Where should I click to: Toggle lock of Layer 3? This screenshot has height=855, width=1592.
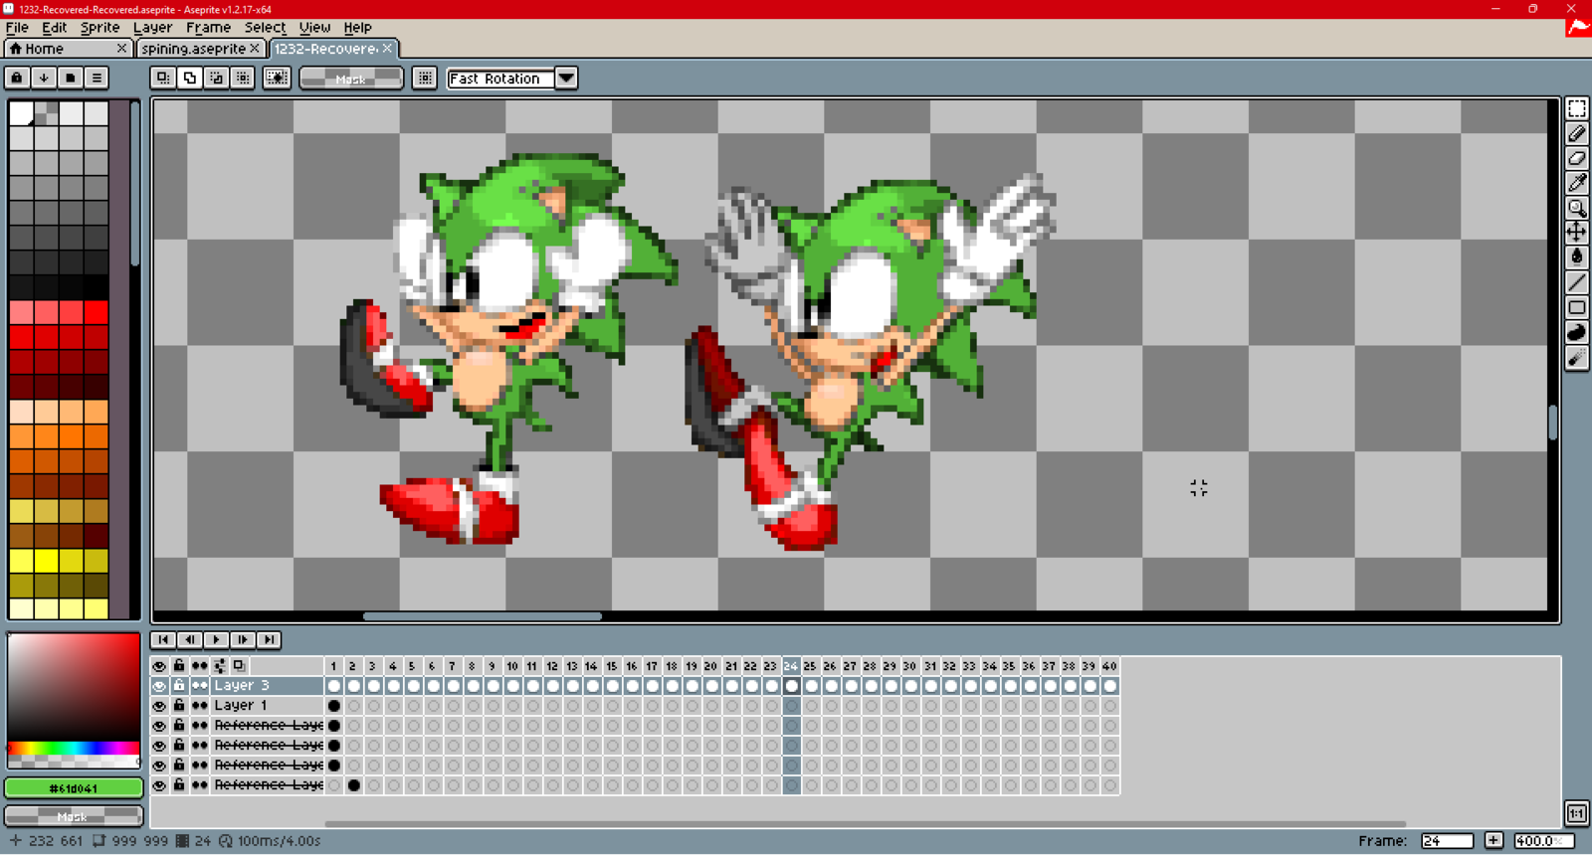pyautogui.click(x=179, y=685)
